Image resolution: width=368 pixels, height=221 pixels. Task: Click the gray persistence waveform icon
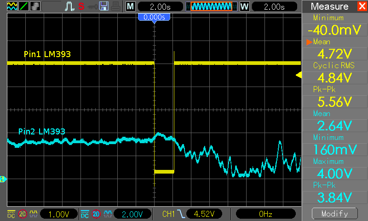pos(35,6)
